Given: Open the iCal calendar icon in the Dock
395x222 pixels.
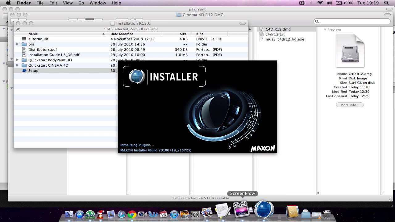Looking at the screenshot, I should pyautogui.click(x=164, y=214).
